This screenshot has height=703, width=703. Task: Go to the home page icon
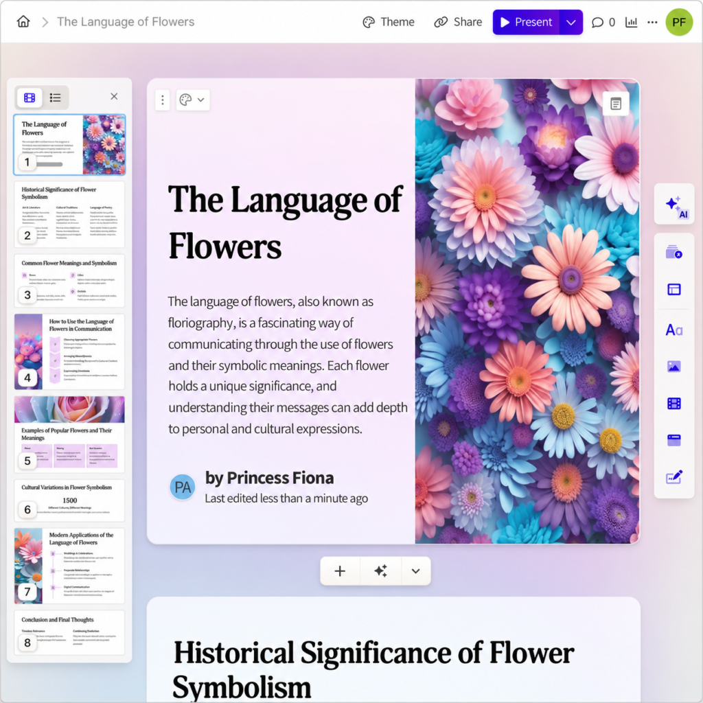pos(23,21)
